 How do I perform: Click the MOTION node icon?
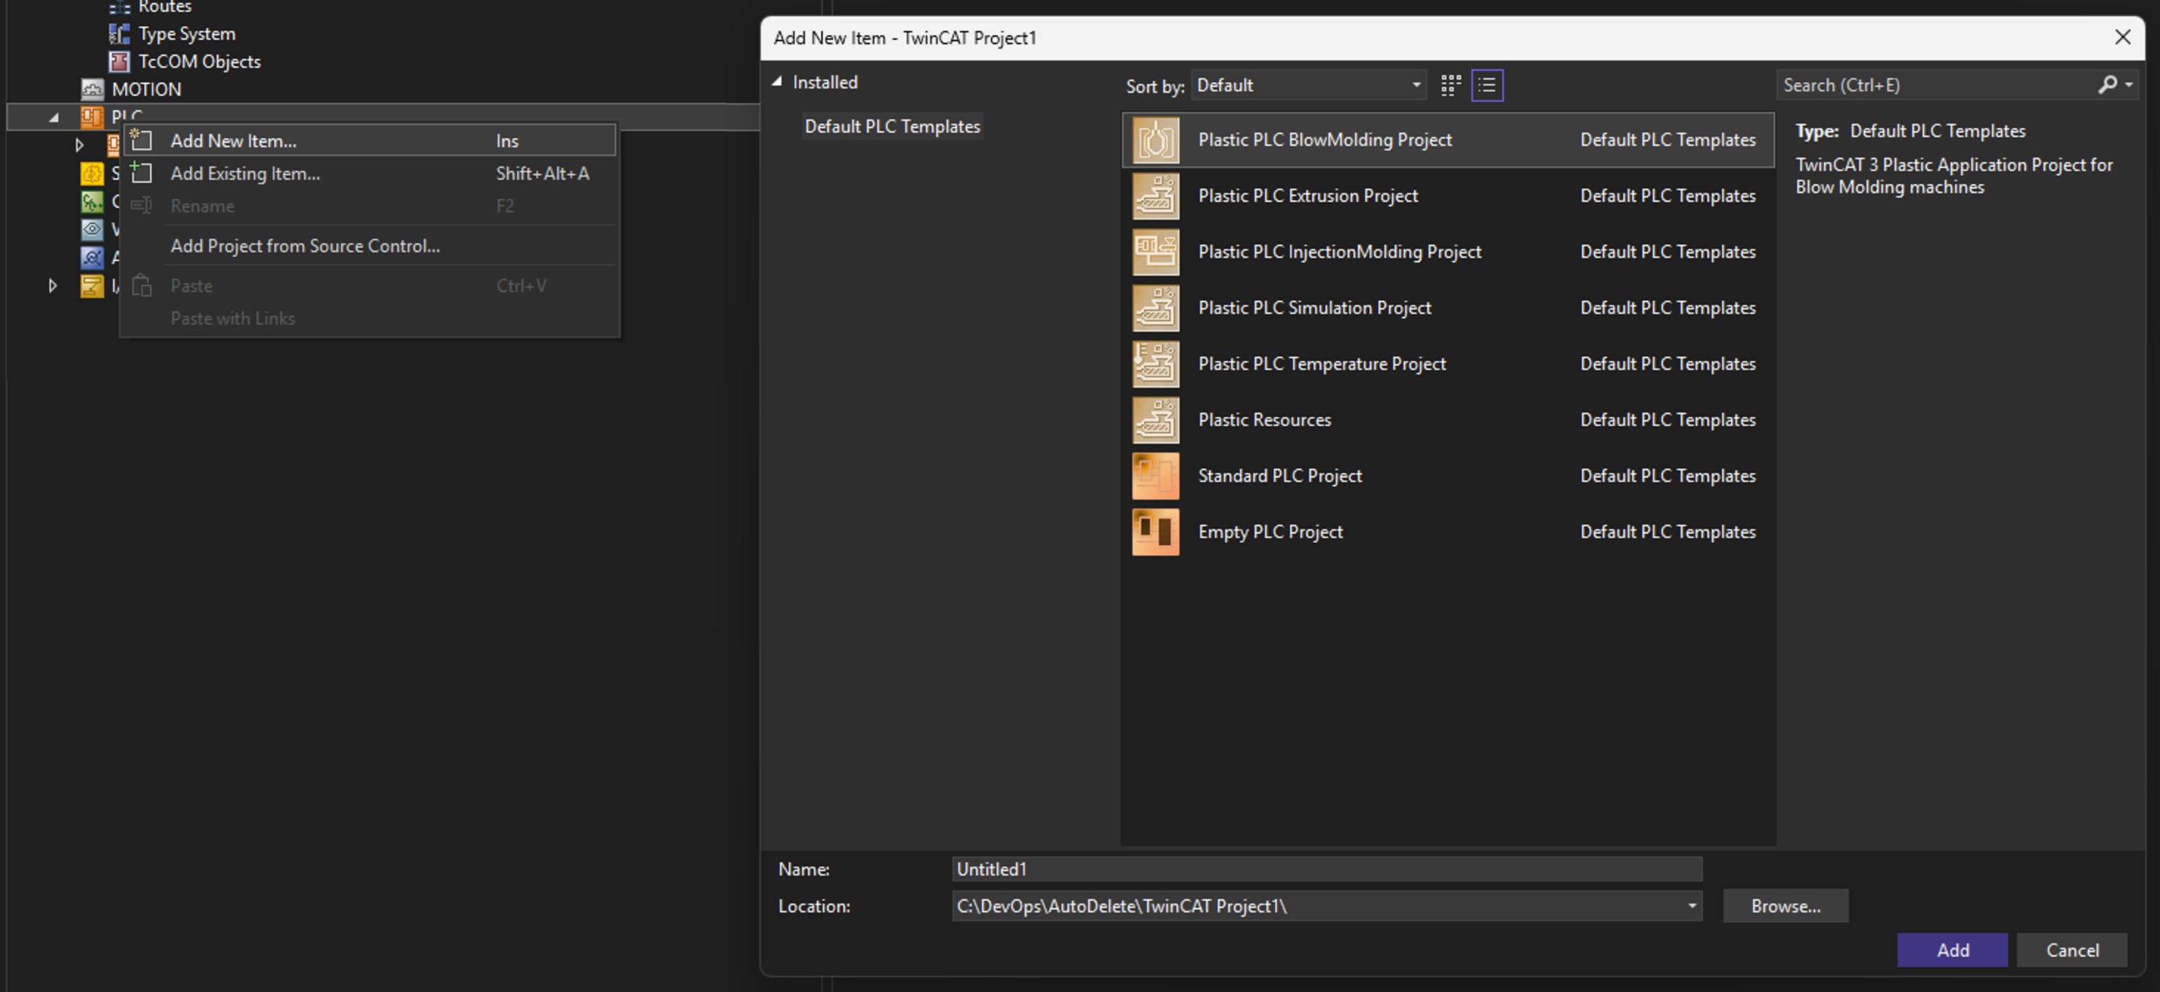(x=92, y=89)
